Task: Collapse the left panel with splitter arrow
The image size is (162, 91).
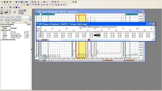Action: coord(31,50)
